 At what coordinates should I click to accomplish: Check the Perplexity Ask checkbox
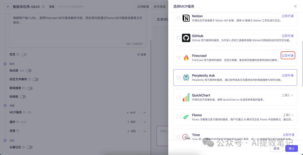(178, 77)
